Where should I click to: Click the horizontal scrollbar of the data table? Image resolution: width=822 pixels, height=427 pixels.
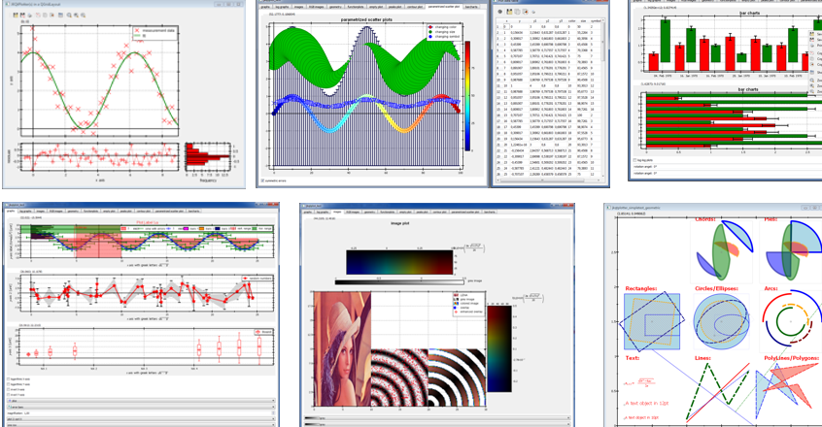(549, 180)
